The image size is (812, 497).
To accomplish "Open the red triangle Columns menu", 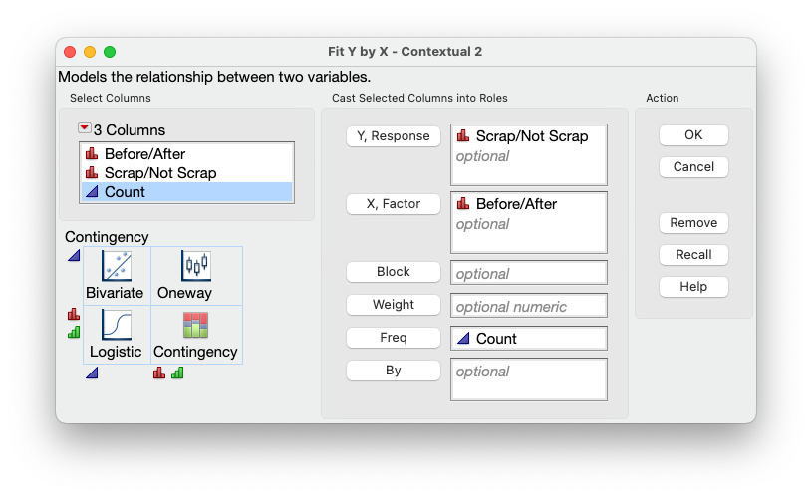I will tap(84, 129).
